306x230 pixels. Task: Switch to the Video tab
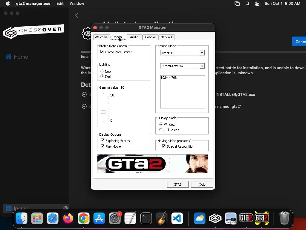118,37
